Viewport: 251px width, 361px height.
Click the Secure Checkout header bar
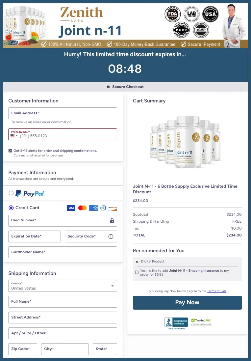pos(125,87)
